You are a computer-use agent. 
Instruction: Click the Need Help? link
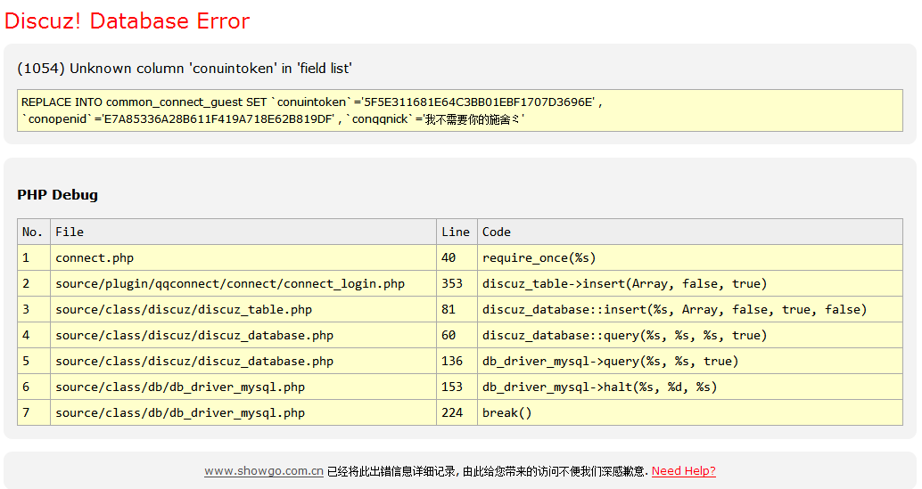[683, 471]
